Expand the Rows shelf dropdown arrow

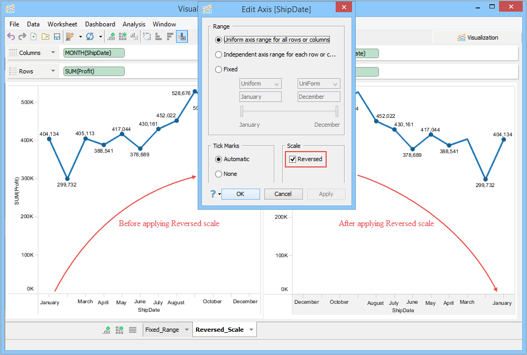(x=53, y=71)
